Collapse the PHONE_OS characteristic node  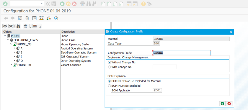[x=12, y=44]
